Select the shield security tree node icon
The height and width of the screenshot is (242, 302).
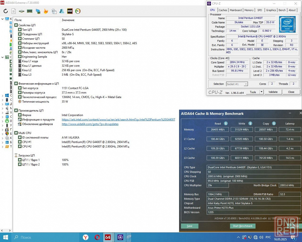(x=7, y=133)
